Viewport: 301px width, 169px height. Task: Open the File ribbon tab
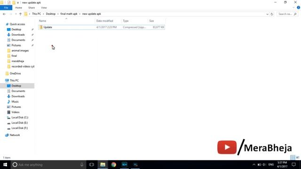[x=6, y=8]
